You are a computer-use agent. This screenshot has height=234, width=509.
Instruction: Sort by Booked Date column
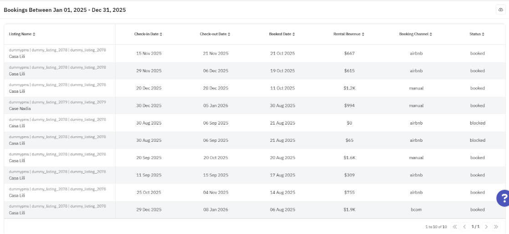click(x=282, y=34)
